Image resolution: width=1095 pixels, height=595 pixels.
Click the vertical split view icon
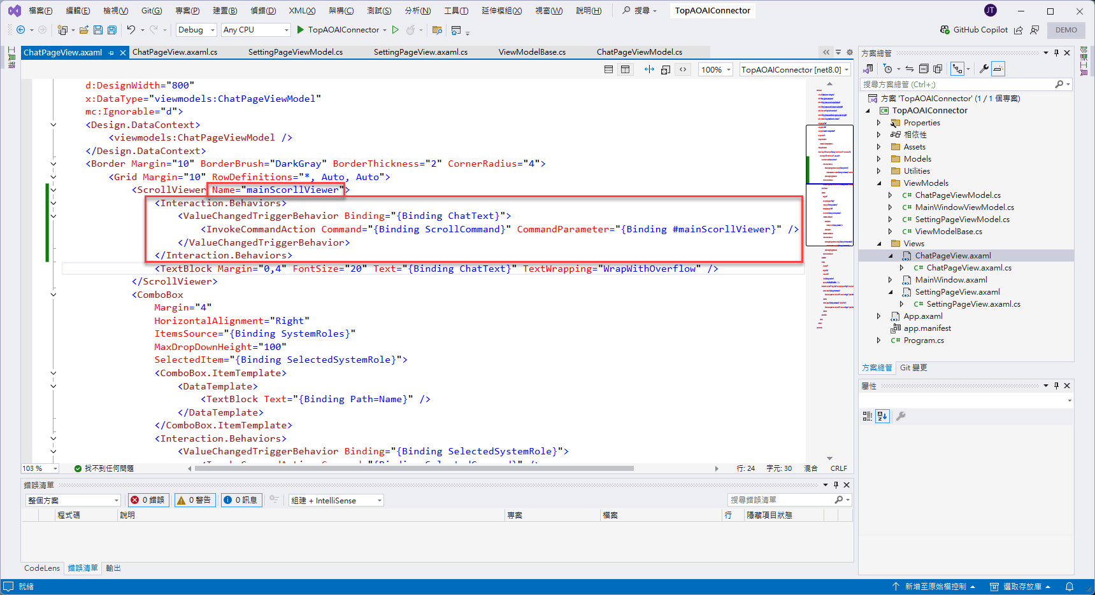[626, 69]
